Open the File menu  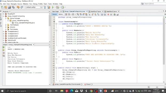point(1,4)
